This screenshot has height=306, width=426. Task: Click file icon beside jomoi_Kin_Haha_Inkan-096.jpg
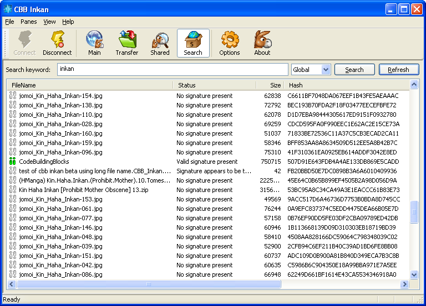[13, 152]
